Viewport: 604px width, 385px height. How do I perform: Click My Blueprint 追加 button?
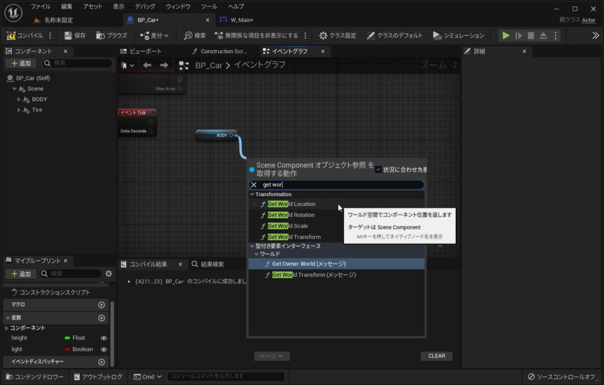click(x=21, y=274)
